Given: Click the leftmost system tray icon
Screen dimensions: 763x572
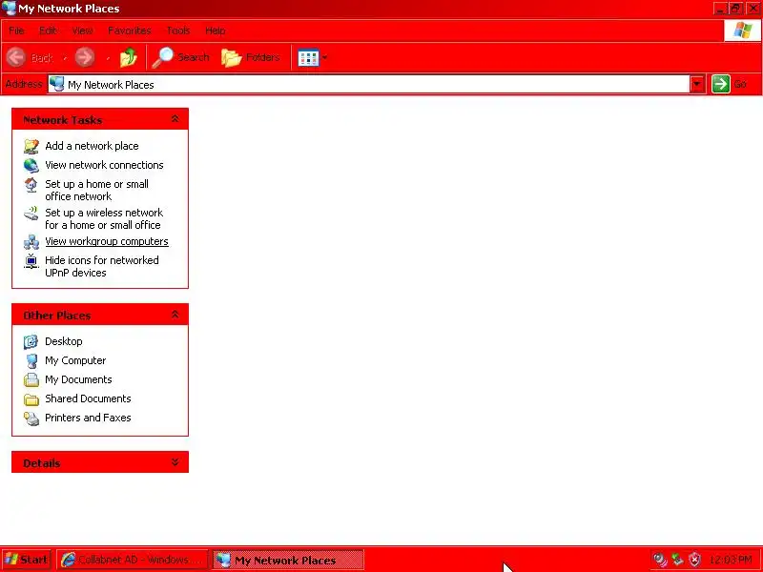Looking at the screenshot, I should pyautogui.click(x=660, y=560).
